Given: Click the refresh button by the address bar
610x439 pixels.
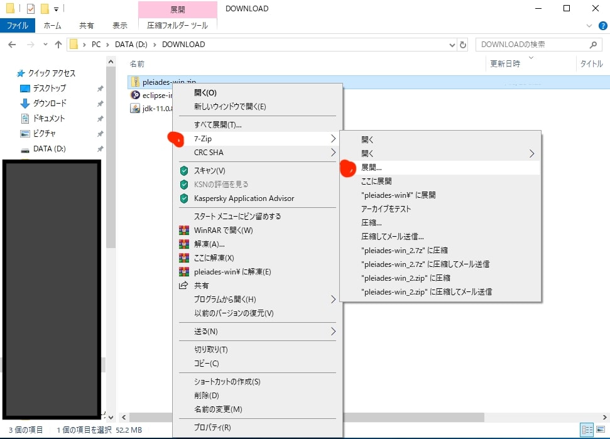Looking at the screenshot, I should [464, 45].
